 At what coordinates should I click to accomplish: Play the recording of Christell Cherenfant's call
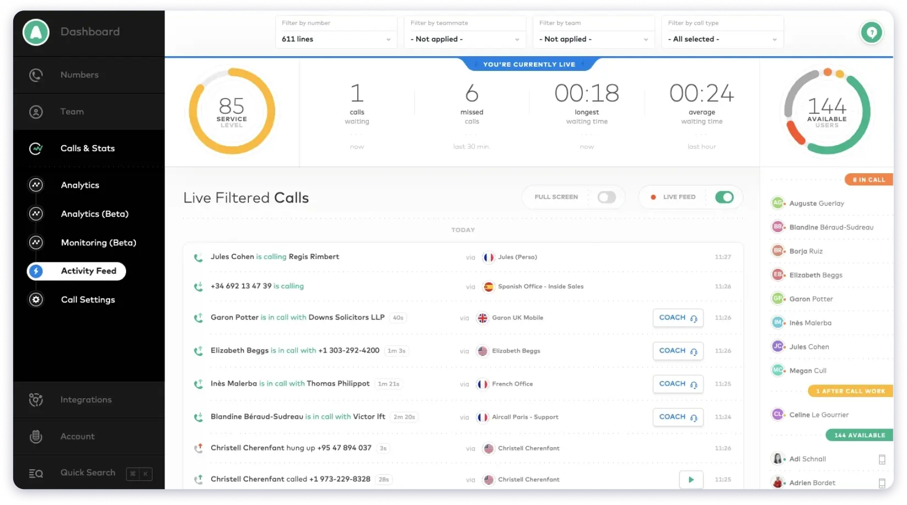point(691,479)
